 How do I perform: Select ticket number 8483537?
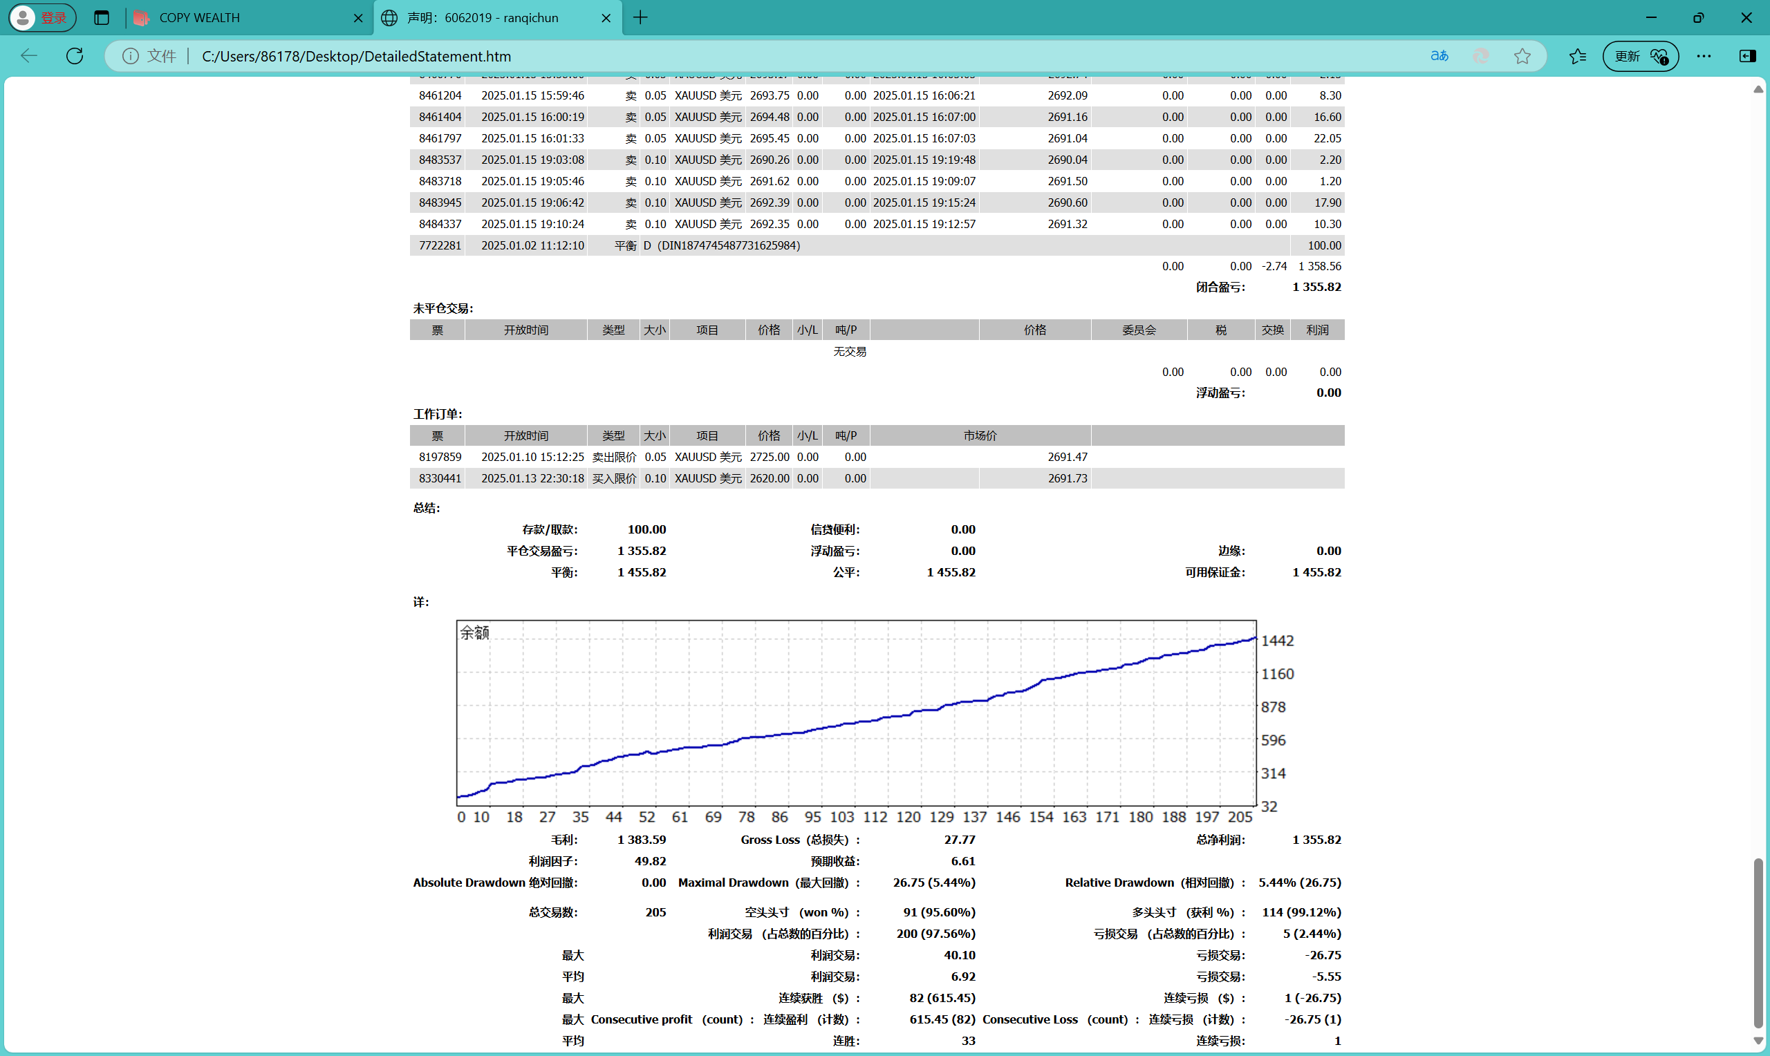tap(440, 160)
